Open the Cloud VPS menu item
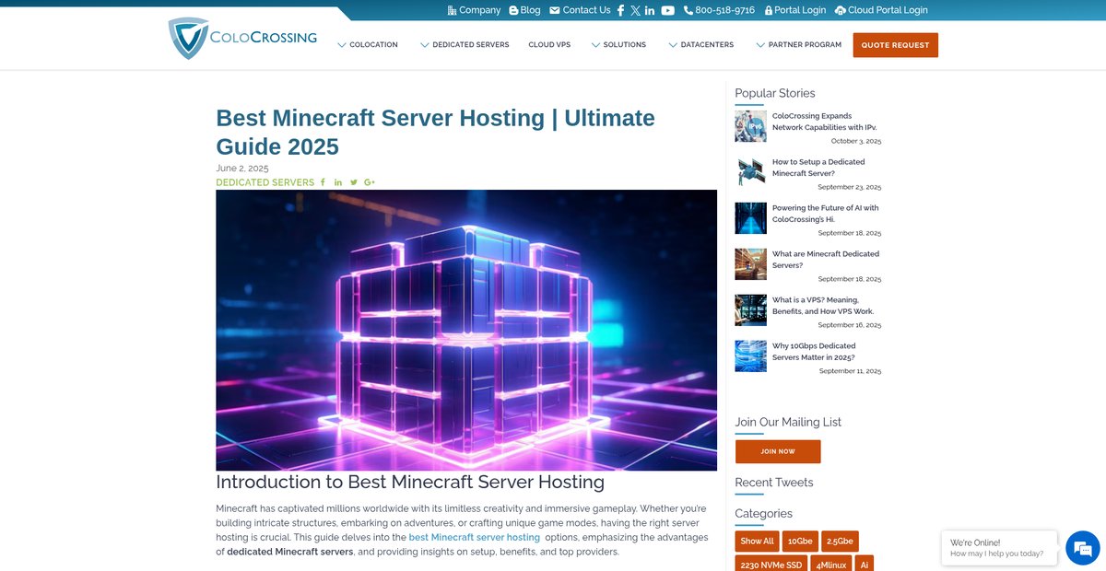Screen dimensions: 1106x571 549,44
